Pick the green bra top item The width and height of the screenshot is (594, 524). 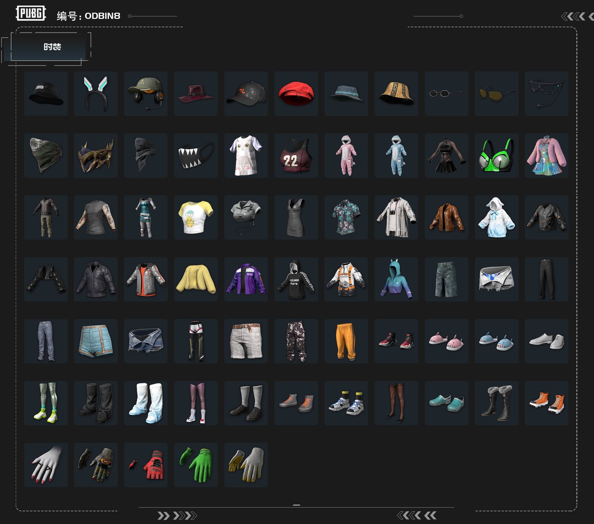coord(497,155)
